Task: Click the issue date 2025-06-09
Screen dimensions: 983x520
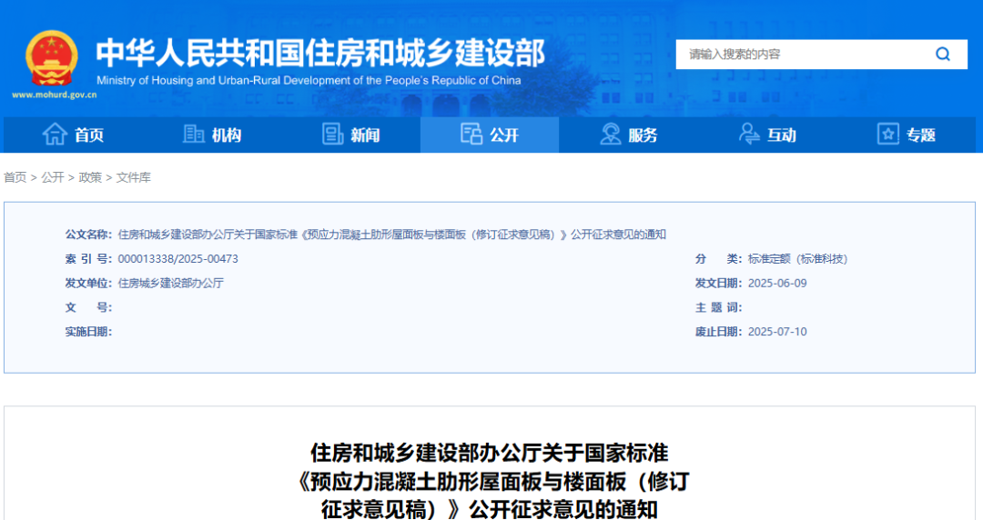Action: 777,283
